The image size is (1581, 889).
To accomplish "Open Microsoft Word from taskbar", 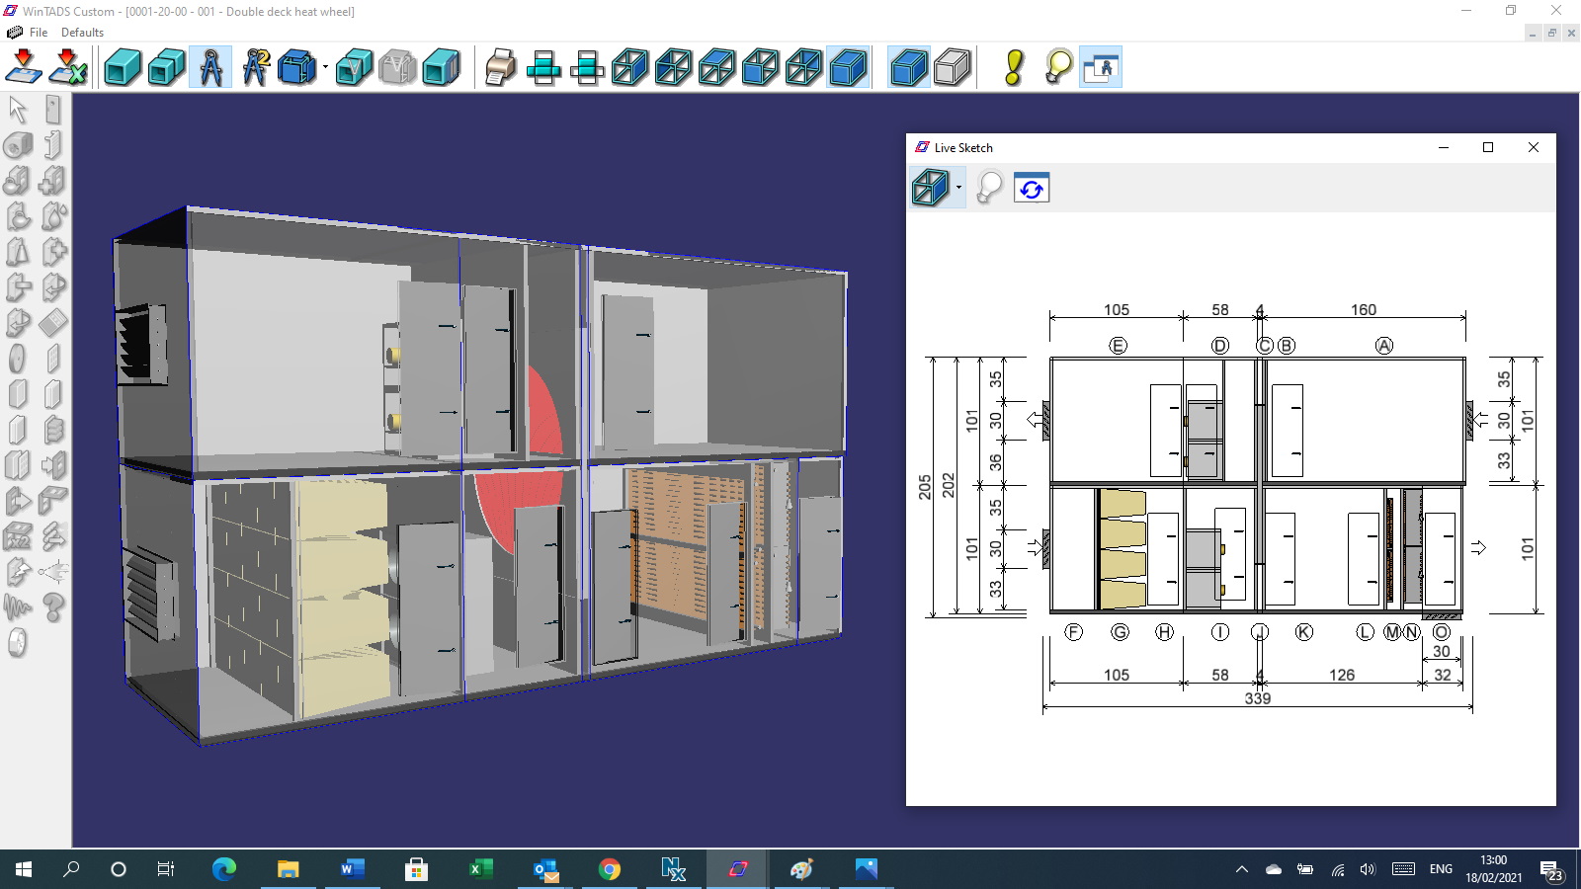I will (352, 869).
